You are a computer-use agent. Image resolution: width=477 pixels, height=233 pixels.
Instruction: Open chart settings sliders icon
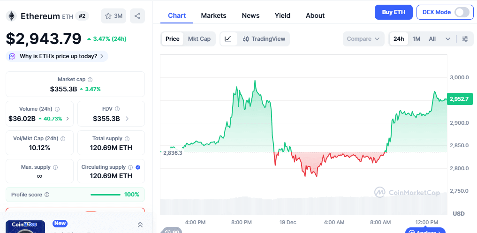[465, 39]
